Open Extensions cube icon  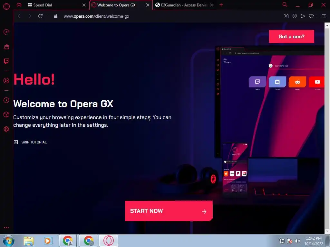[x=6, y=114]
